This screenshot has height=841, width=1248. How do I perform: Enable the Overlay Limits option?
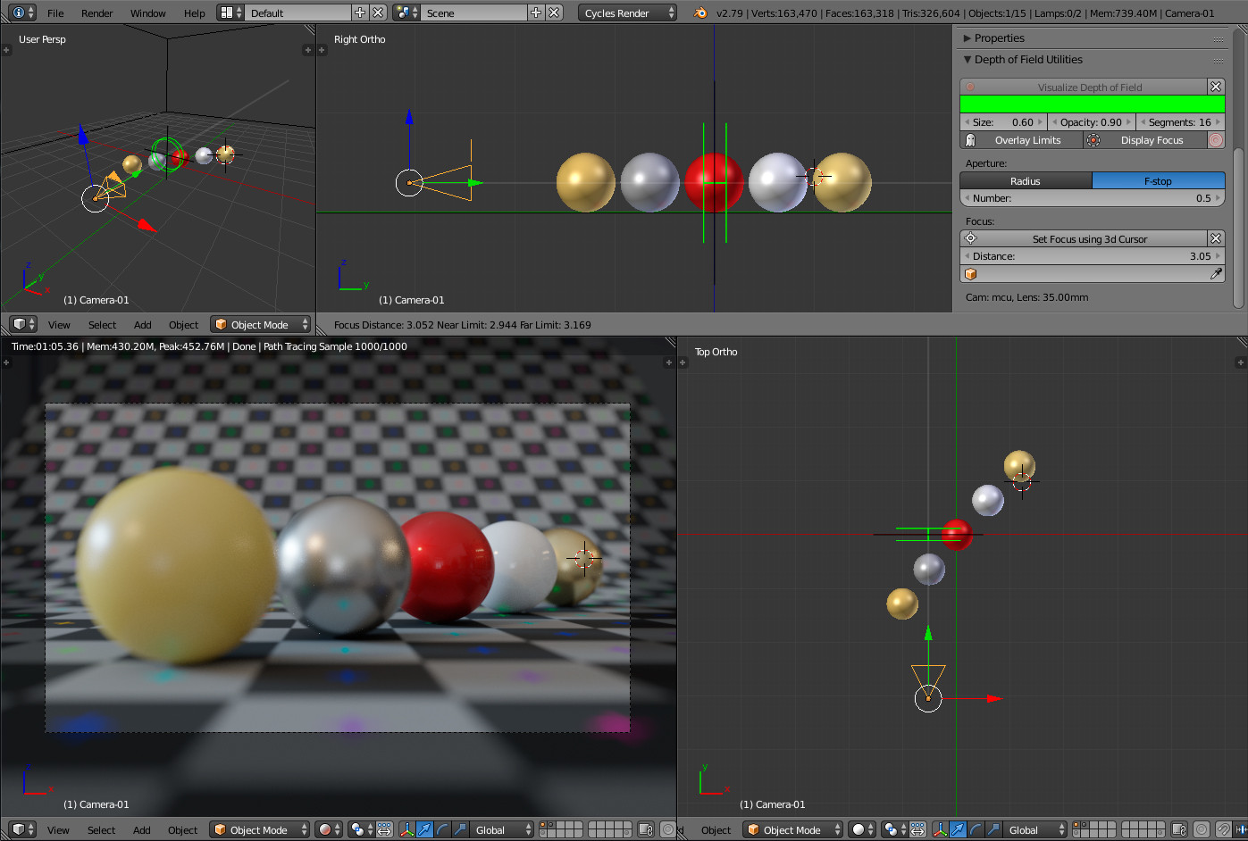1027,140
